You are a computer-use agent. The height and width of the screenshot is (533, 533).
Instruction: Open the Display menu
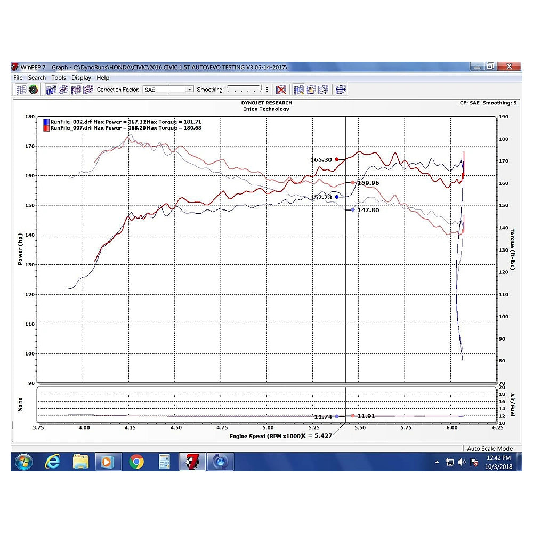81,77
